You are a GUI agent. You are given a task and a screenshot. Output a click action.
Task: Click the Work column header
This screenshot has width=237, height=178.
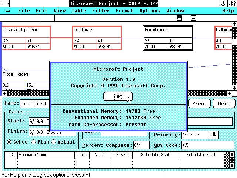coord(100,155)
